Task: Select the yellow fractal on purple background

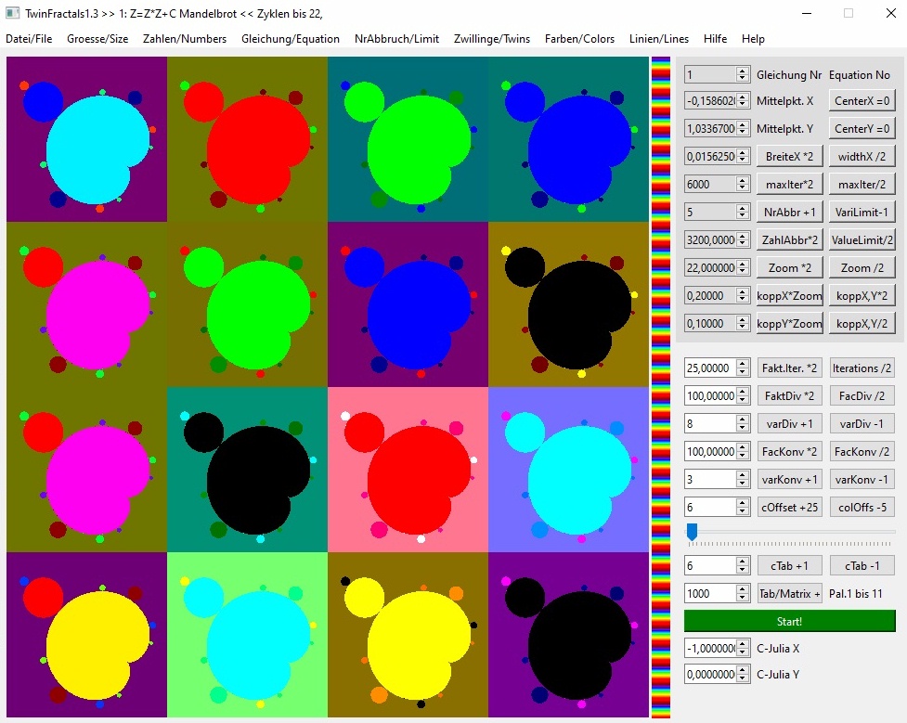Action: click(86, 635)
